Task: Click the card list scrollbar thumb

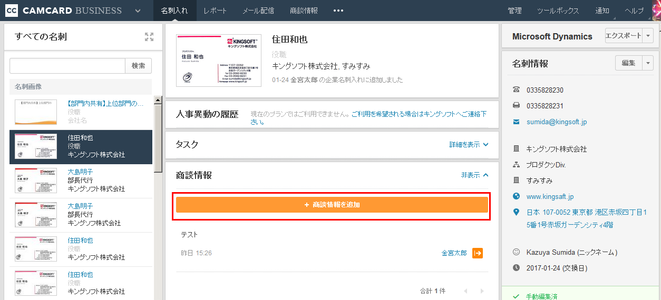Action: click(158, 138)
